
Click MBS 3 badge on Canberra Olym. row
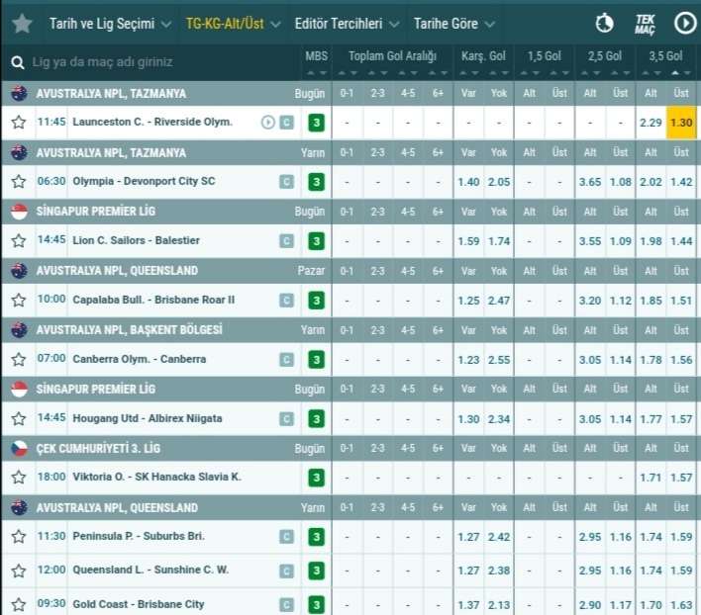[317, 359]
